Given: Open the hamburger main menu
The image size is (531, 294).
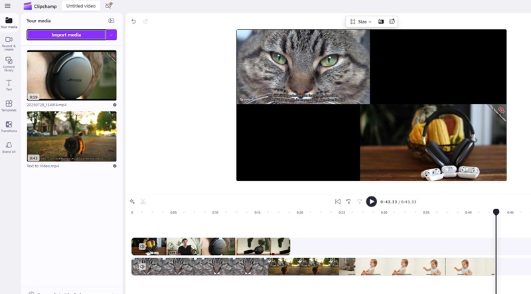Looking at the screenshot, I should click(x=7, y=6).
